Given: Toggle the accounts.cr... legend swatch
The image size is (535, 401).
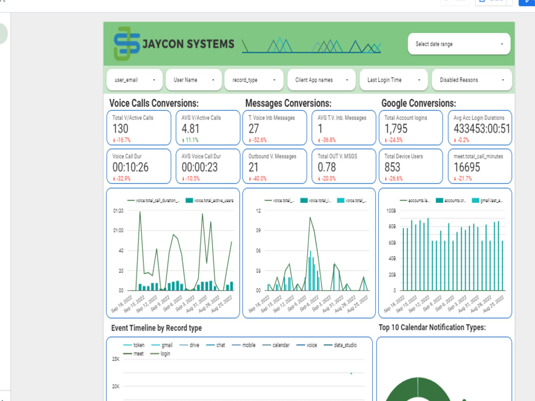Looking at the screenshot, I should [x=439, y=200].
